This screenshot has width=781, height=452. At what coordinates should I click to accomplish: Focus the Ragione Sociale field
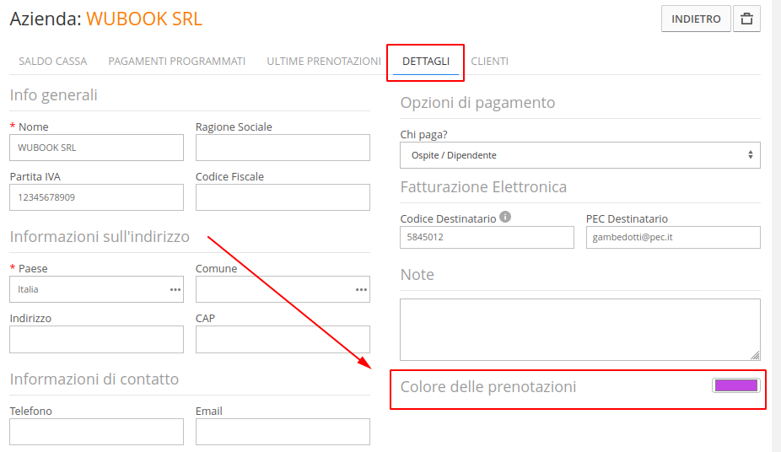(x=283, y=148)
